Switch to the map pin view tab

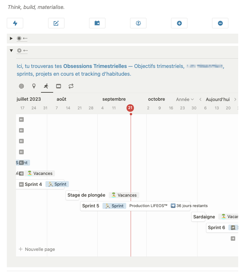click(x=34, y=86)
